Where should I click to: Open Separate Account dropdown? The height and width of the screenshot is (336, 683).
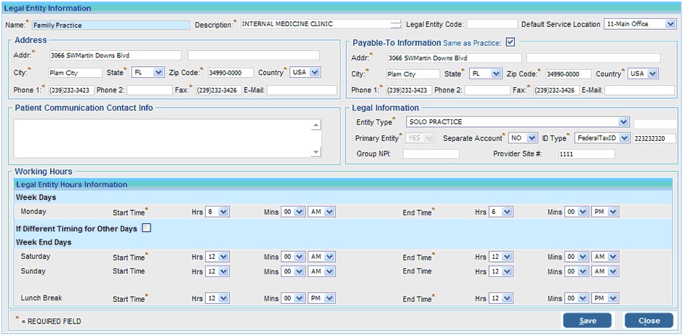tap(522, 137)
